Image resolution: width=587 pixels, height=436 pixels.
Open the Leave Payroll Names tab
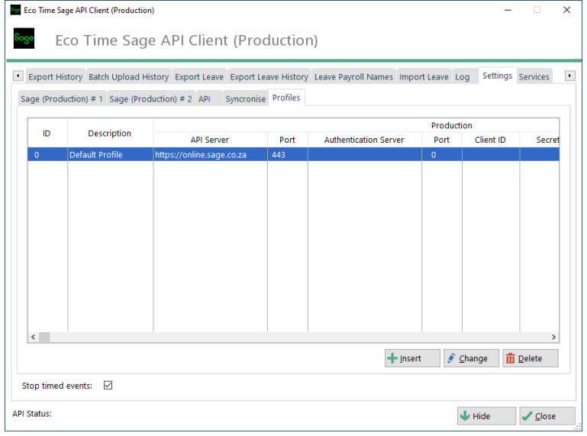[353, 77]
